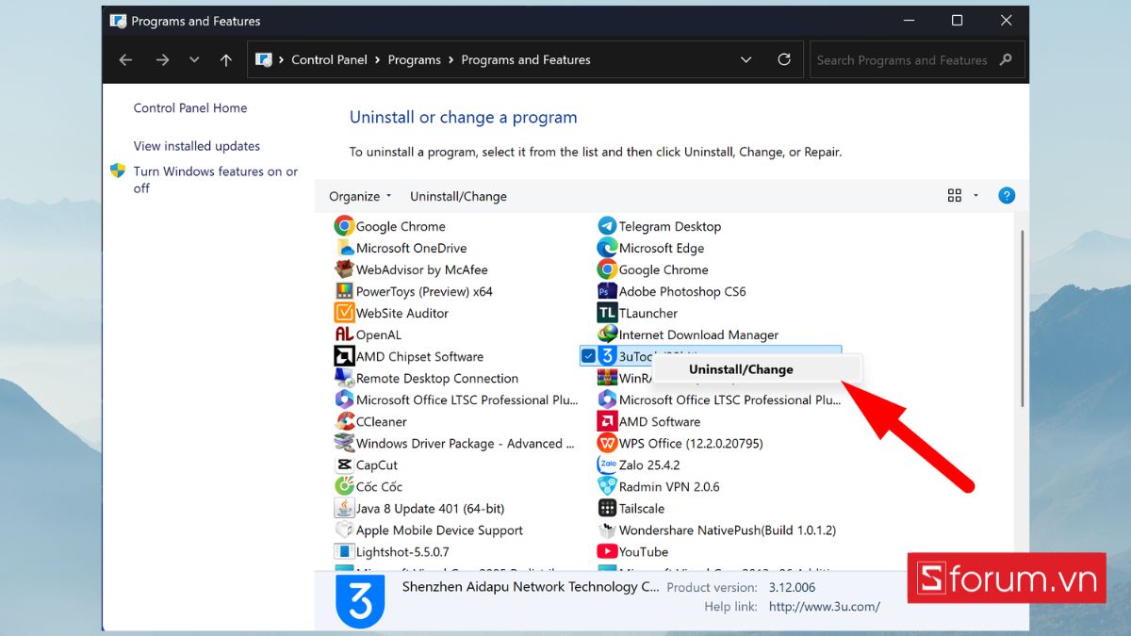Select the Zalo 25.4.2 icon
1131x636 pixels.
point(607,465)
